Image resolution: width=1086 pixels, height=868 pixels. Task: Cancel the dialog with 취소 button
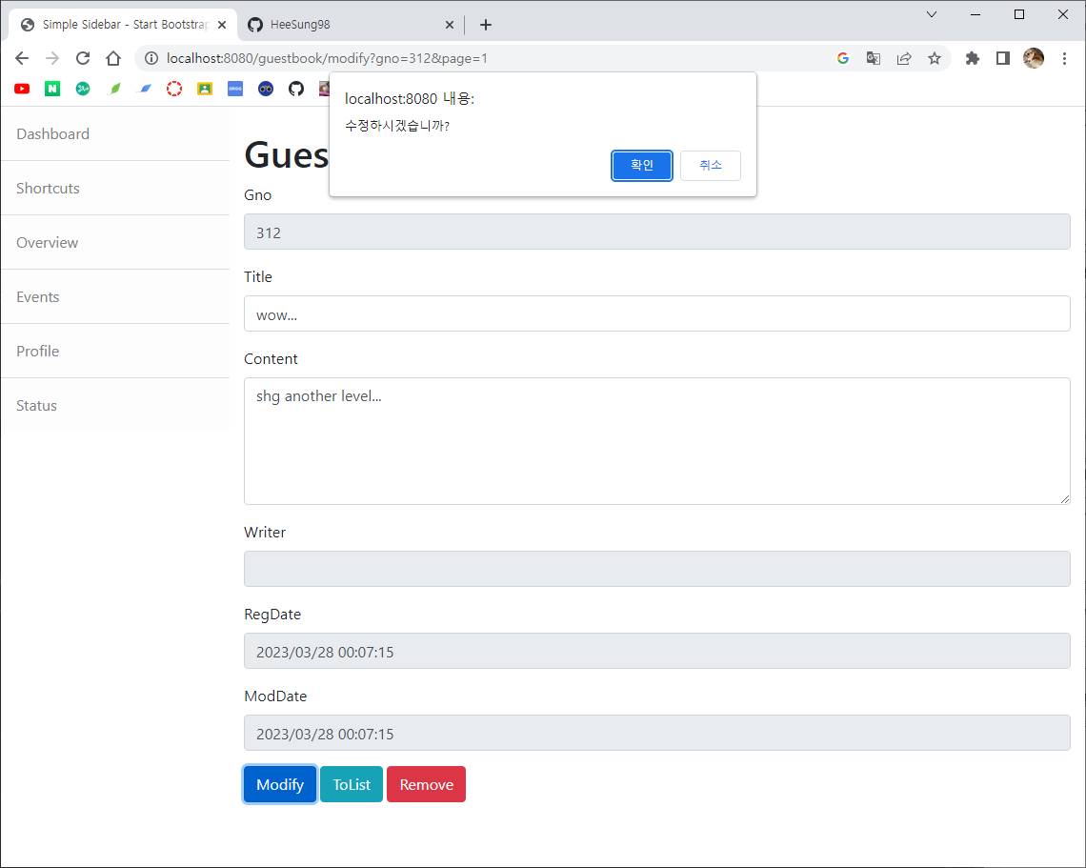(x=710, y=165)
